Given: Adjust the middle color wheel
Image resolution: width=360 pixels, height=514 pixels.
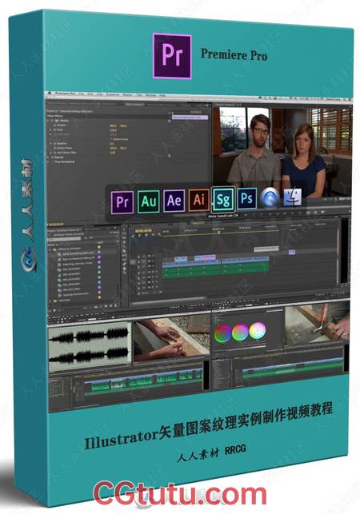Looking at the screenshot, I should 240,332.
